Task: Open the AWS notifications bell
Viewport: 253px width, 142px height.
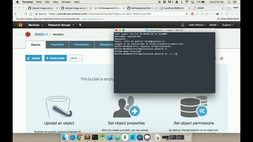Action: click(x=183, y=25)
